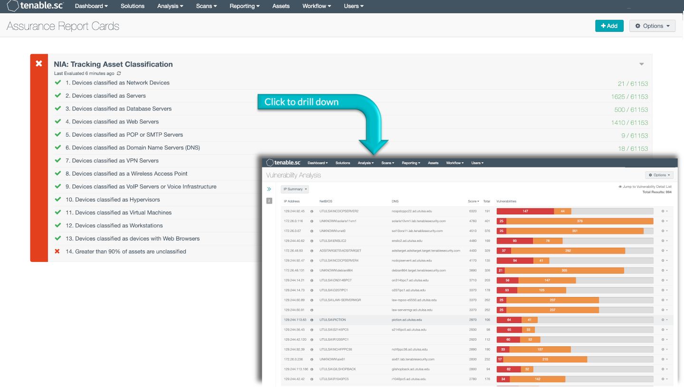The width and height of the screenshot is (684, 389).
Task: Click info icon for IP 129.244.113.63
Action: 312,320
